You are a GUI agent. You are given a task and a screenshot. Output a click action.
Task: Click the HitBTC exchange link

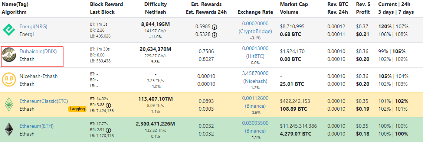[x=255, y=56]
